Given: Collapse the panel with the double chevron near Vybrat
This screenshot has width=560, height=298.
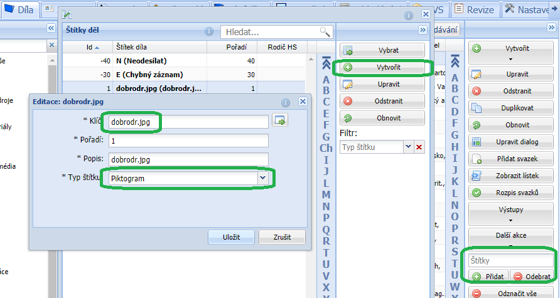Looking at the screenshot, I should 423,29.
